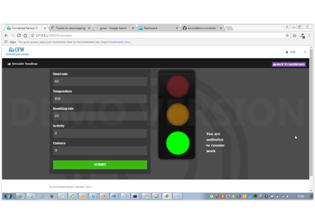Close the Dashboard tab
This screenshot has width=315, height=224.
[x=177, y=28]
